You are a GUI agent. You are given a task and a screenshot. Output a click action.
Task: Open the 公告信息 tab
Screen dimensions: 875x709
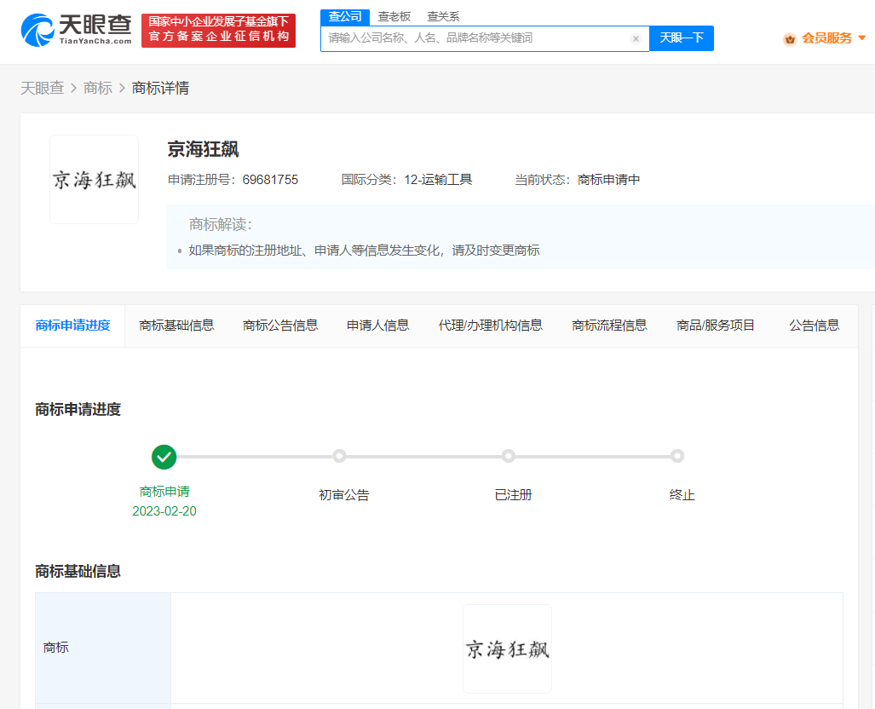point(815,326)
